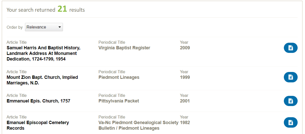Image resolution: width=305 pixels, height=134 pixels.
Task: Open Emanuel Episcopal Cemetery Records article title
Action: 38,125
